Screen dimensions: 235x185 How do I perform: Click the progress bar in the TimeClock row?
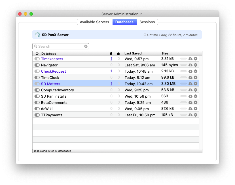[x=183, y=77]
